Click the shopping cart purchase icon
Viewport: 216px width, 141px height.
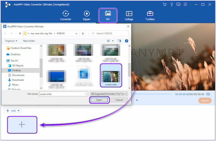pos(165,4)
